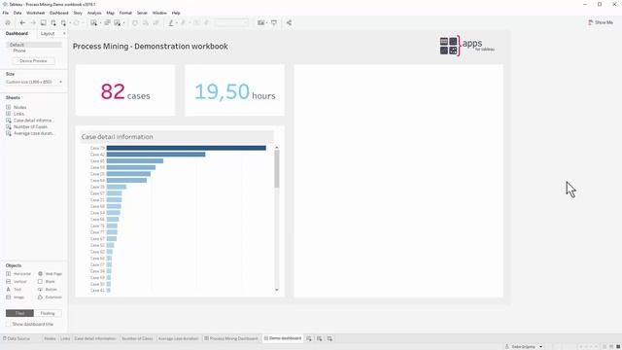This screenshot has height=350, width=622.
Task: Open the Dashboard menu
Action: [x=58, y=13]
